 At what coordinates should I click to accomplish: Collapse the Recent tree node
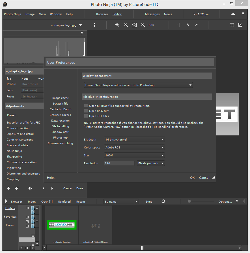coord(27,226)
